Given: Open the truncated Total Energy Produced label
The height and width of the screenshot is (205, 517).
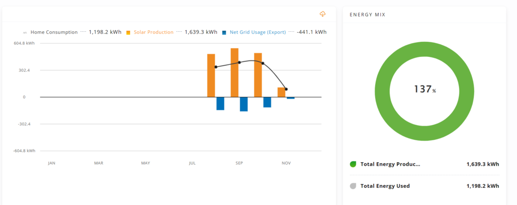Looking at the screenshot, I should 390,164.
